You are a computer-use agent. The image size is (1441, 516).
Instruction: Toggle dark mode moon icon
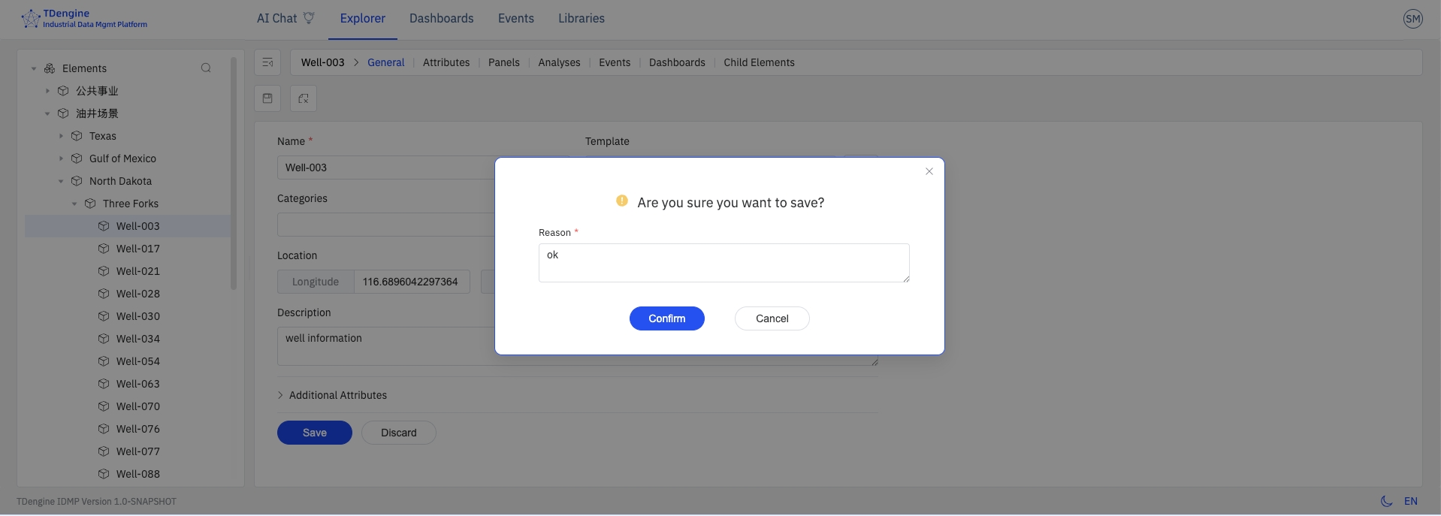click(x=1386, y=501)
